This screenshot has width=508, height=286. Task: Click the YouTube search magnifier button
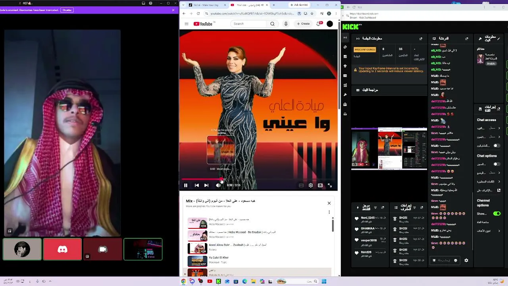coord(272,24)
